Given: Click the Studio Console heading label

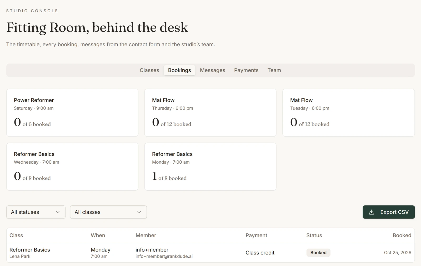Looking at the screenshot, I should tap(32, 11).
